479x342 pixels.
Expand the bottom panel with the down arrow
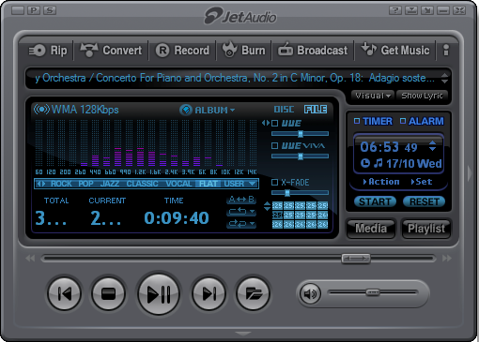(x=242, y=334)
